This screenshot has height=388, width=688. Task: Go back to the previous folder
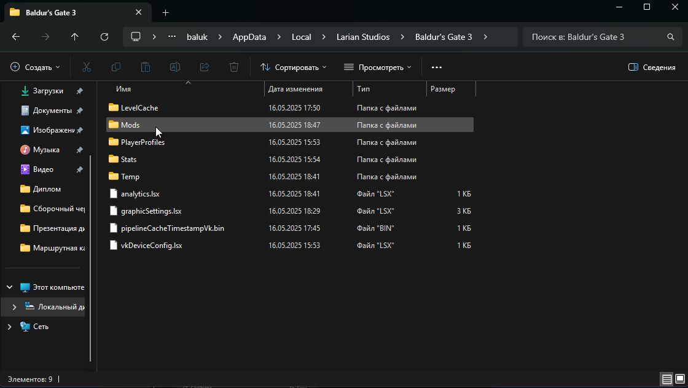16,37
